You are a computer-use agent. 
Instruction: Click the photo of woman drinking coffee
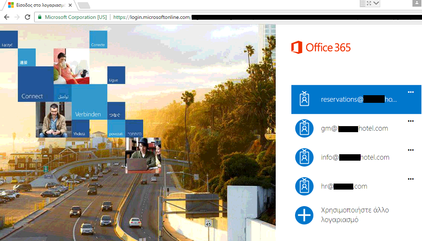(71, 66)
